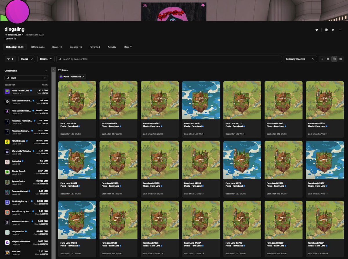Open the Chains filter dropdown
Image resolution: width=348 pixels, height=259 pixels.
tap(46, 59)
